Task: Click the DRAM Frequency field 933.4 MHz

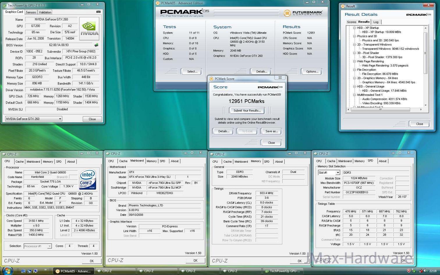Action: 267,193
